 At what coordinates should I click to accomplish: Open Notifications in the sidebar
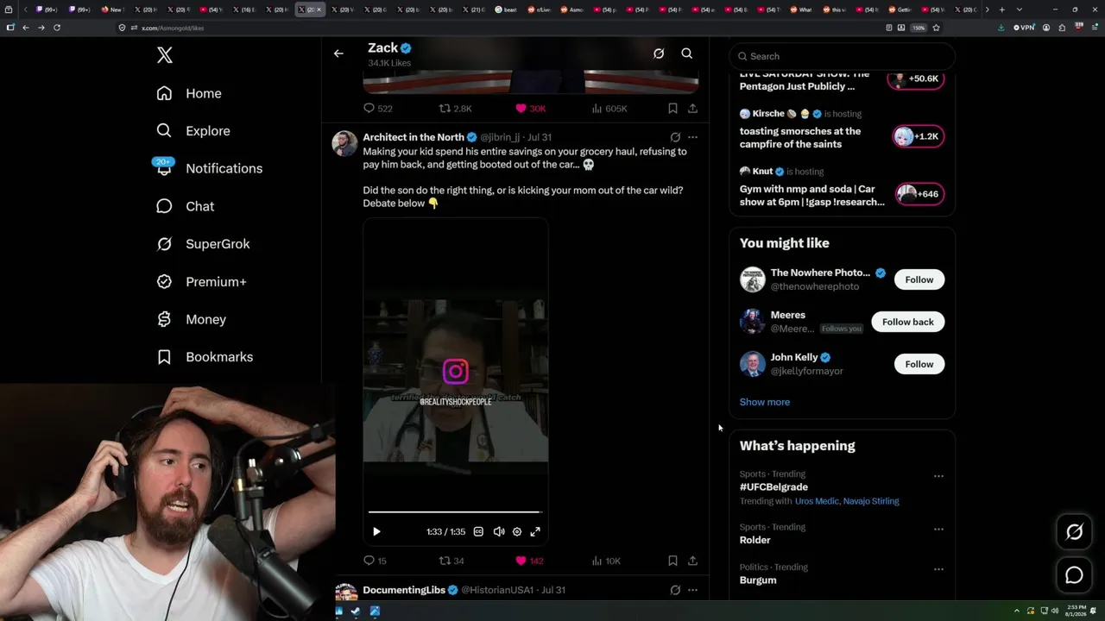coord(209,168)
